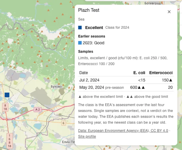Click the light blue 2023 Good swatch

80,43
